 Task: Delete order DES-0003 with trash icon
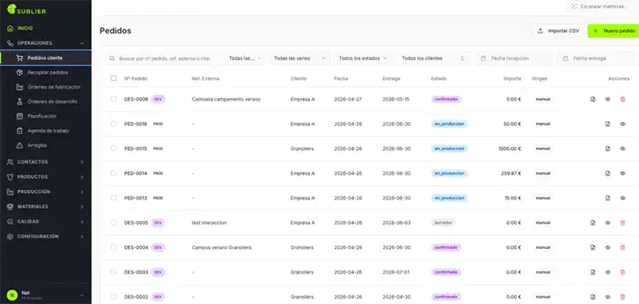pos(622,272)
